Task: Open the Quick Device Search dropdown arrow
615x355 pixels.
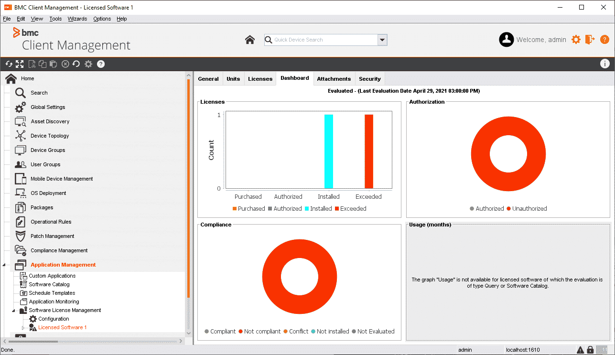Action: coord(382,40)
